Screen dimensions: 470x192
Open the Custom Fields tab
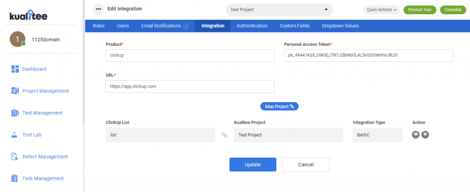point(295,26)
